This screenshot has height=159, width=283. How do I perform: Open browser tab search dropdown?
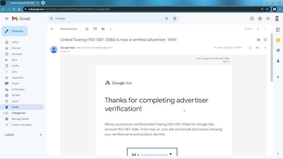pyautogui.click(x=3, y=3)
